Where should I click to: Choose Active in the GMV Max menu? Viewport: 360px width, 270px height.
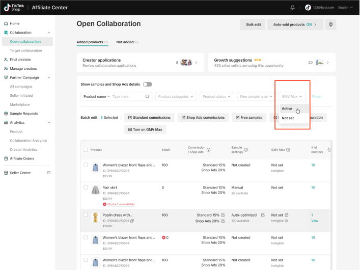point(287,109)
